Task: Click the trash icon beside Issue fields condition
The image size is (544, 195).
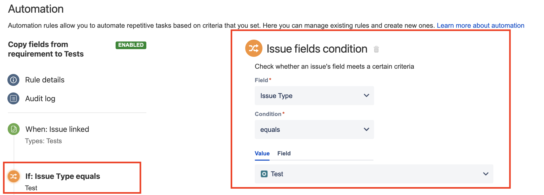Action: 376,49
